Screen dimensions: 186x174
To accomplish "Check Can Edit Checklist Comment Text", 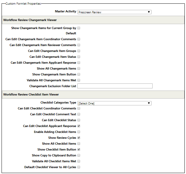I will coord(79,114).
